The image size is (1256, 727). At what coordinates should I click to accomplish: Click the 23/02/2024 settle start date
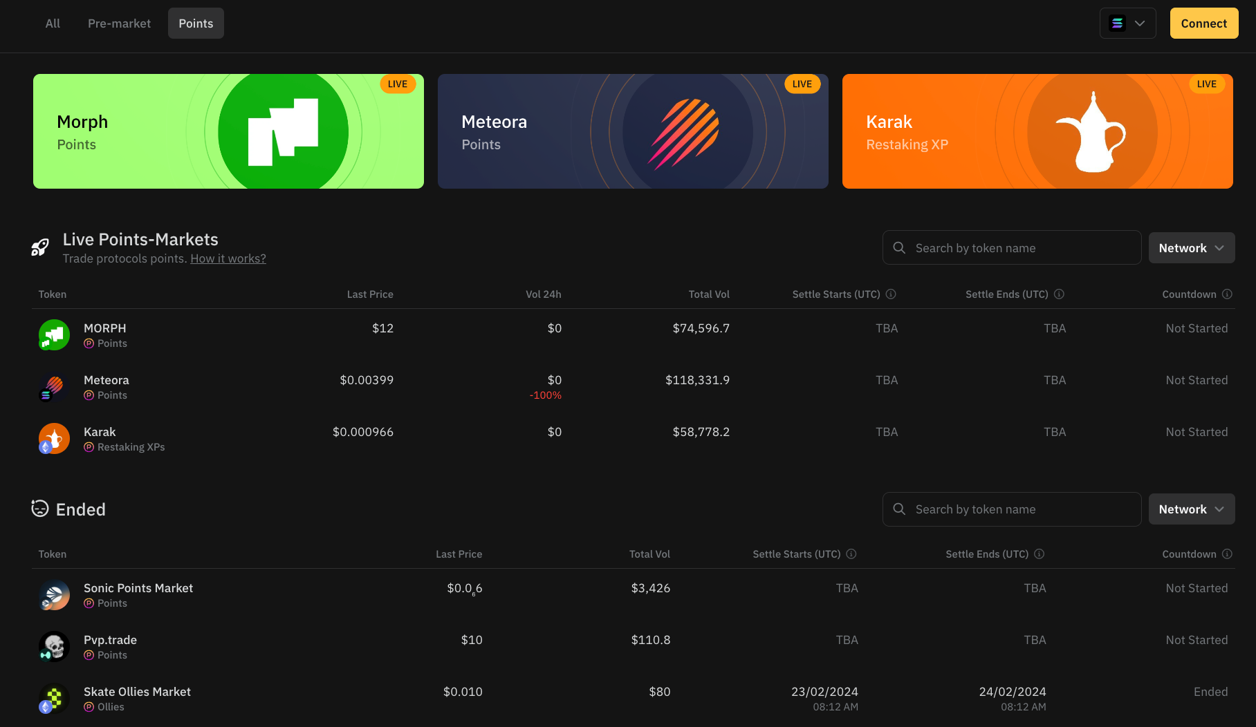tap(824, 692)
